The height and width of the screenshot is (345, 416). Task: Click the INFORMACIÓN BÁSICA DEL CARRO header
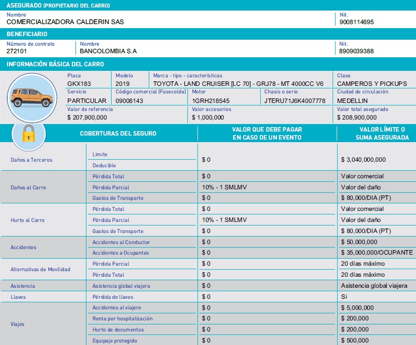(55, 64)
